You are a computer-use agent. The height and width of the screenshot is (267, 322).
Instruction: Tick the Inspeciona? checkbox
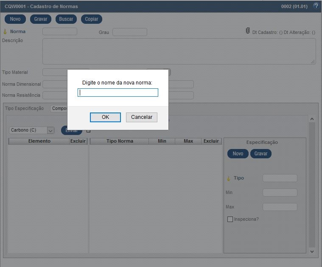point(230,219)
